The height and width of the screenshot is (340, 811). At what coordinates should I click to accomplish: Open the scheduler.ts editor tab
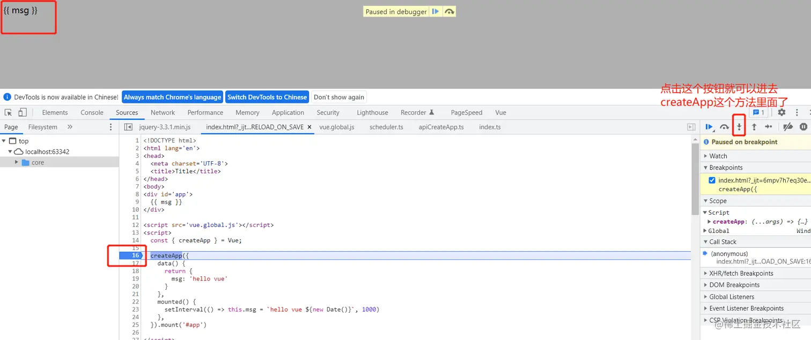tap(386, 127)
